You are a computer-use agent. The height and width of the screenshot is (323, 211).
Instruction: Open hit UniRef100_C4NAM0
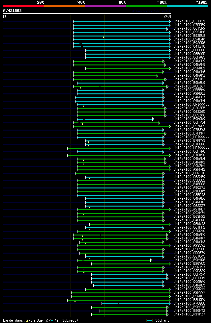tap(189, 235)
